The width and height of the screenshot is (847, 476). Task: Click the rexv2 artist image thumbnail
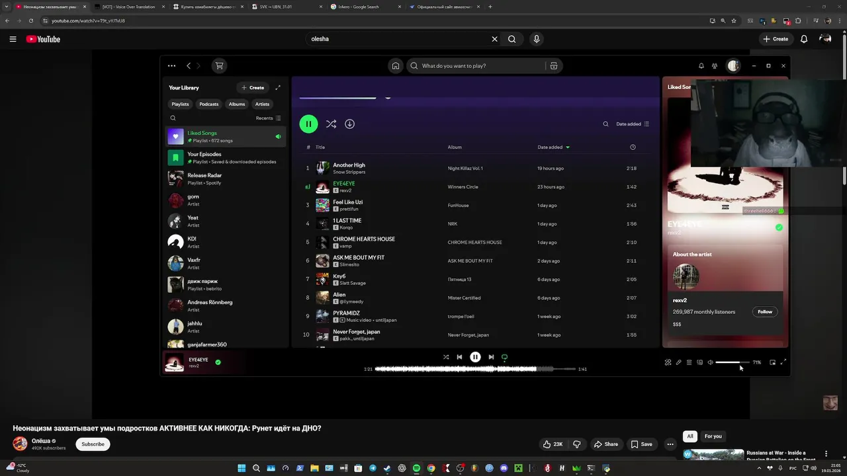pos(686,277)
